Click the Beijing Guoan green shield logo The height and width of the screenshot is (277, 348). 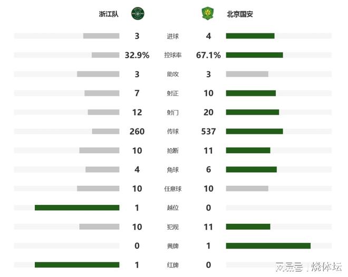coord(208,14)
